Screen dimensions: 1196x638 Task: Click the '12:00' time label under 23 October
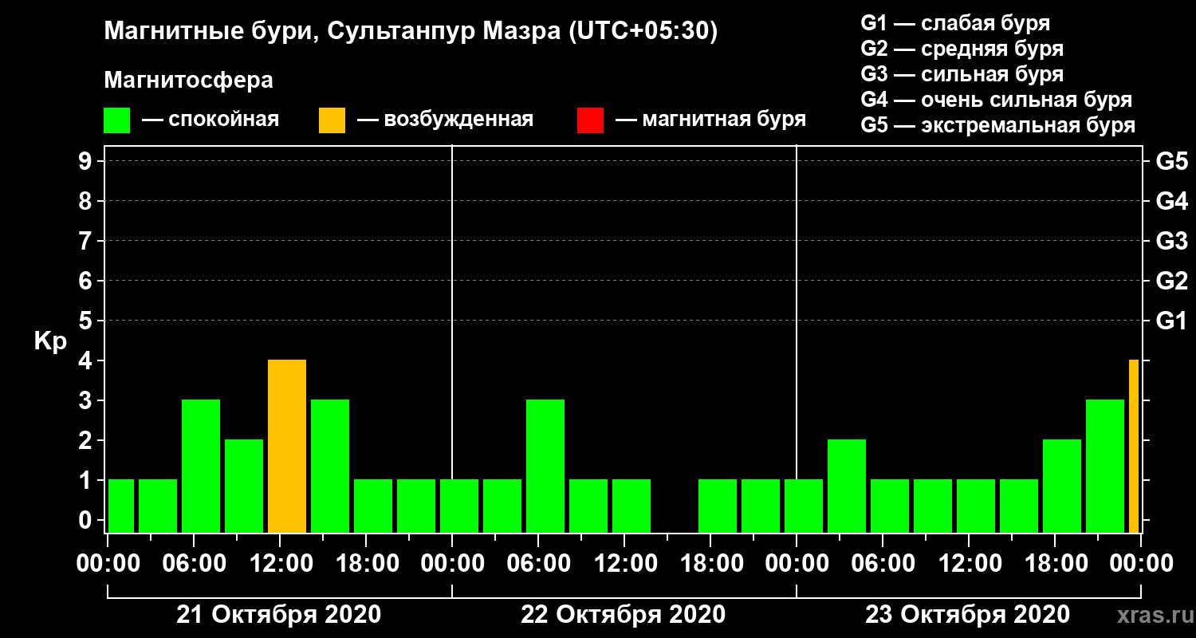click(970, 564)
